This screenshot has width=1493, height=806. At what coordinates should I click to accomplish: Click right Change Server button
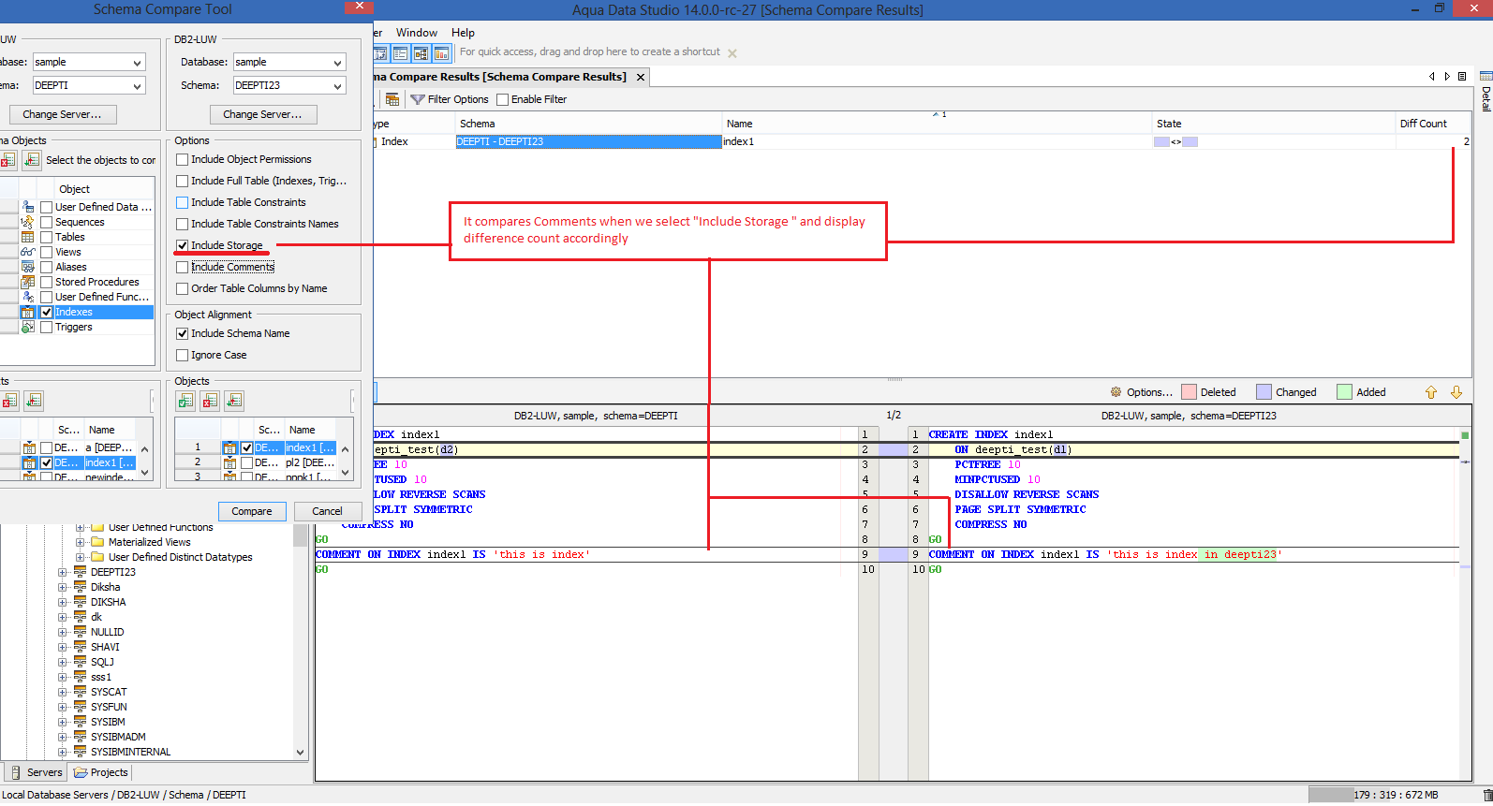point(263,115)
